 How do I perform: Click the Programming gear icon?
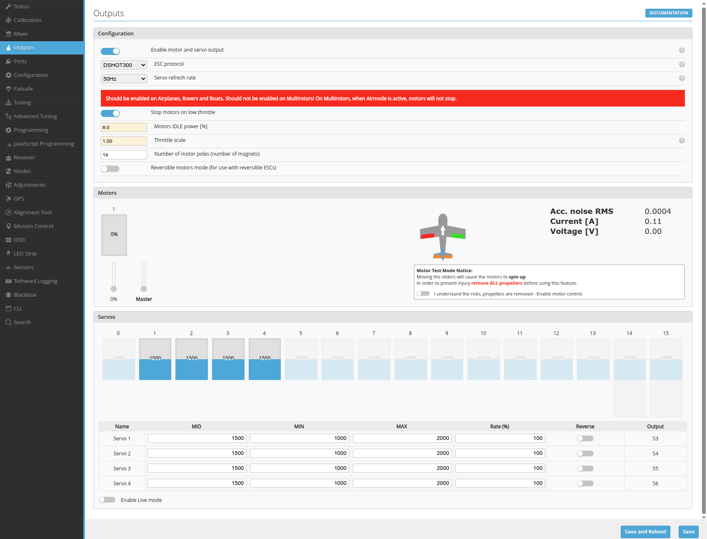(8, 130)
